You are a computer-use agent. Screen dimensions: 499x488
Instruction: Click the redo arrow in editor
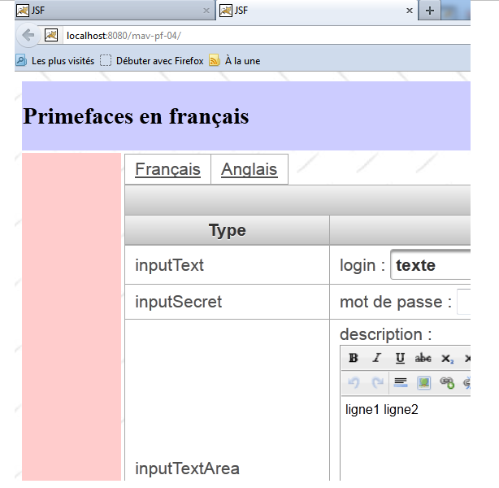point(376,381)
